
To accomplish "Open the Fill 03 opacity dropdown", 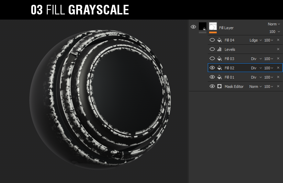I will [x=269, y=59].
